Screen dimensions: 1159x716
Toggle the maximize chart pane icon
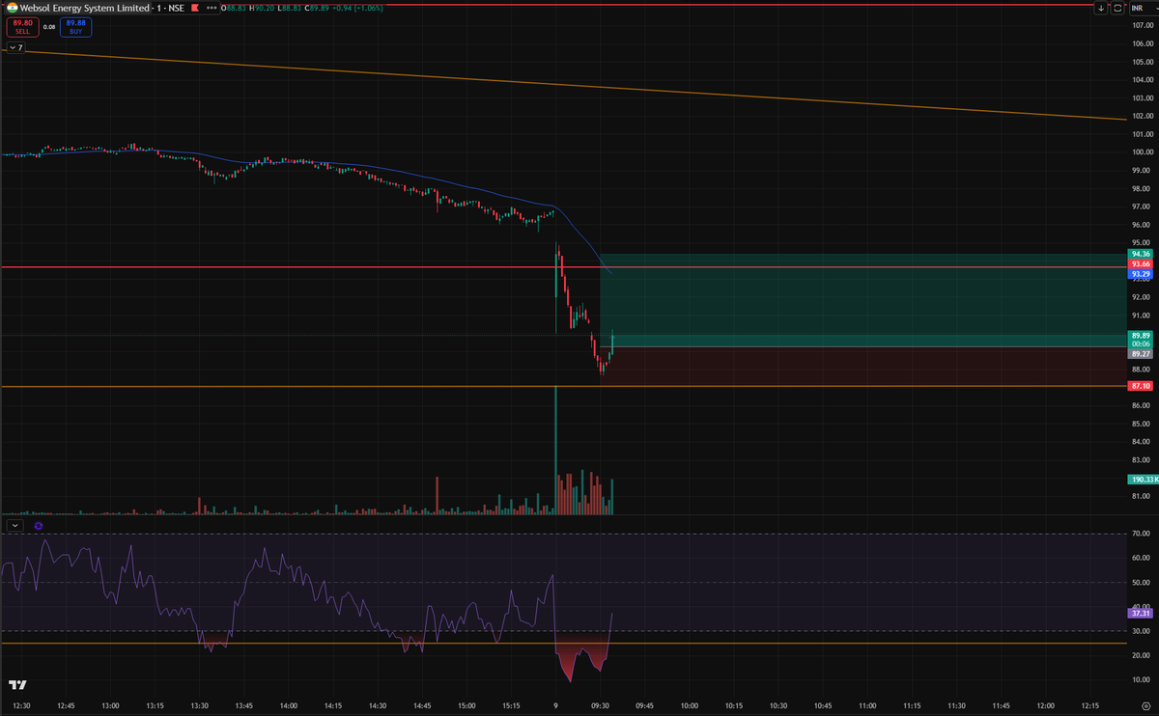pyautogui.click(x=1117, y=8)
